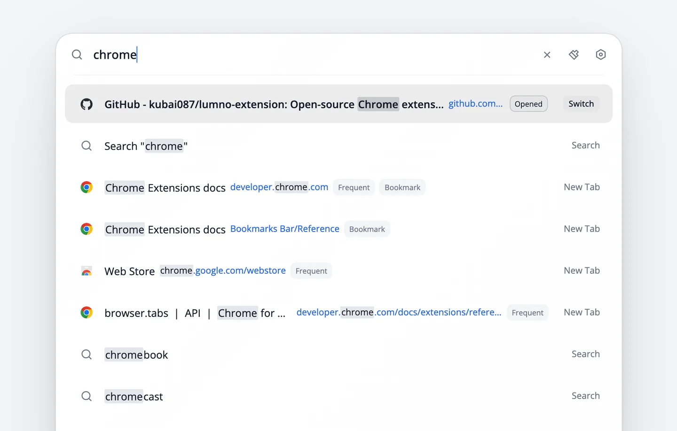Select browser.tabs | API | Chrome for... title

coord(195,313)
